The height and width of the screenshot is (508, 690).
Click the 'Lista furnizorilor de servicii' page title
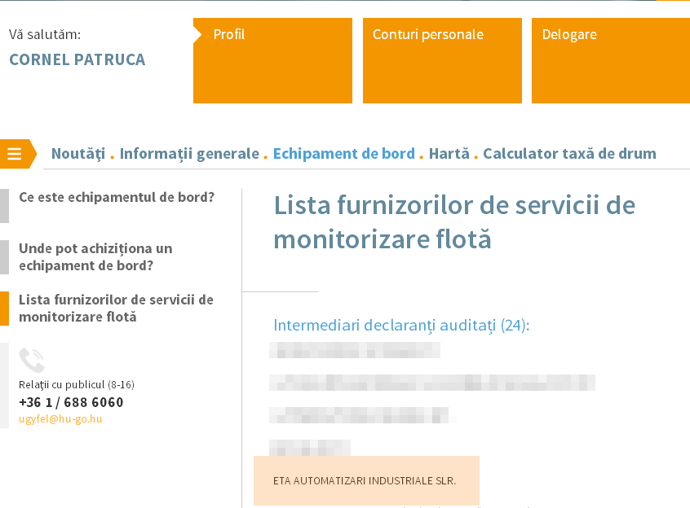pos(454,221)
